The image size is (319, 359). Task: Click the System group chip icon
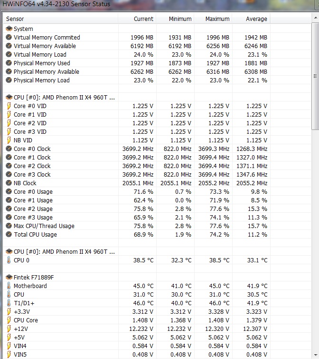(9, 29)
